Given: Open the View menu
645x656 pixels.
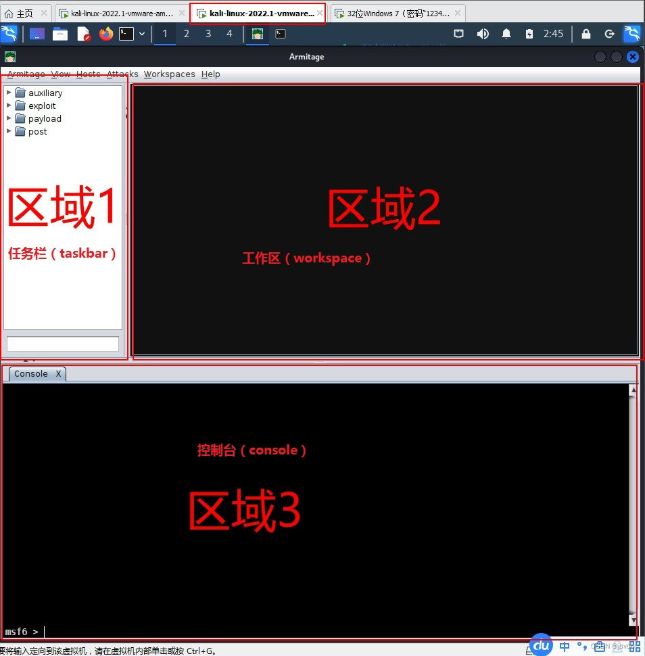Looking at the screenshot, I should pyautogui.click(x=61, y=74).
